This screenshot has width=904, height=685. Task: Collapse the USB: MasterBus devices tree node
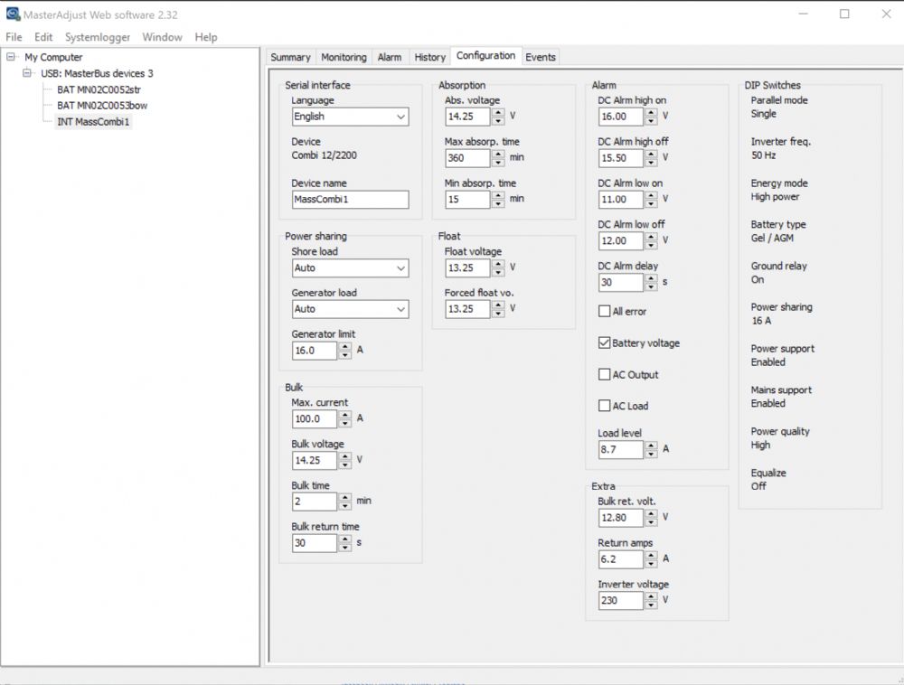(x=27, y=73)
